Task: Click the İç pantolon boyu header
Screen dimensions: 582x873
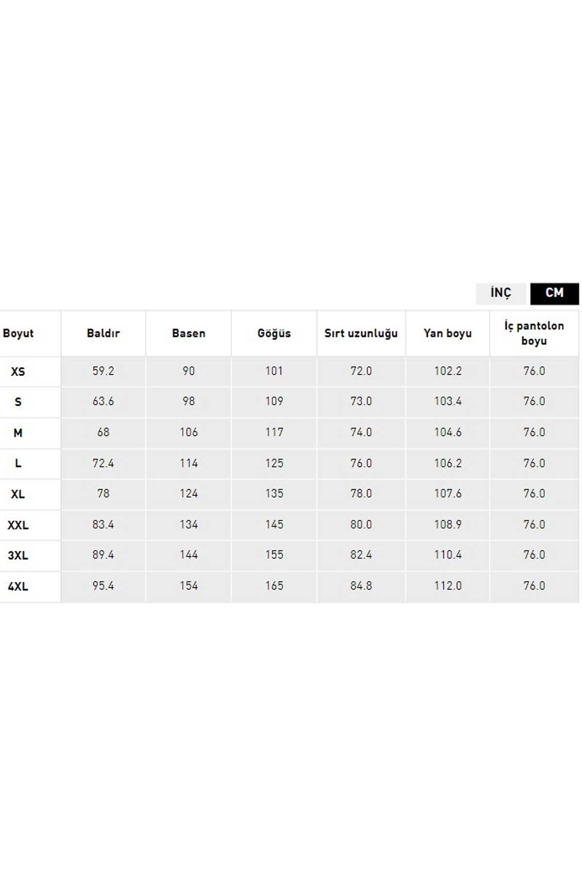Action: [534, 333]
